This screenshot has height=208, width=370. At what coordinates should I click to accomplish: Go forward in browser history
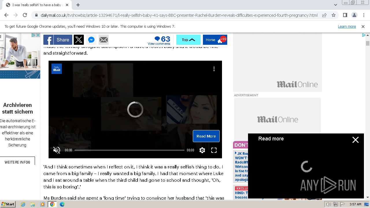click(16, 15)
